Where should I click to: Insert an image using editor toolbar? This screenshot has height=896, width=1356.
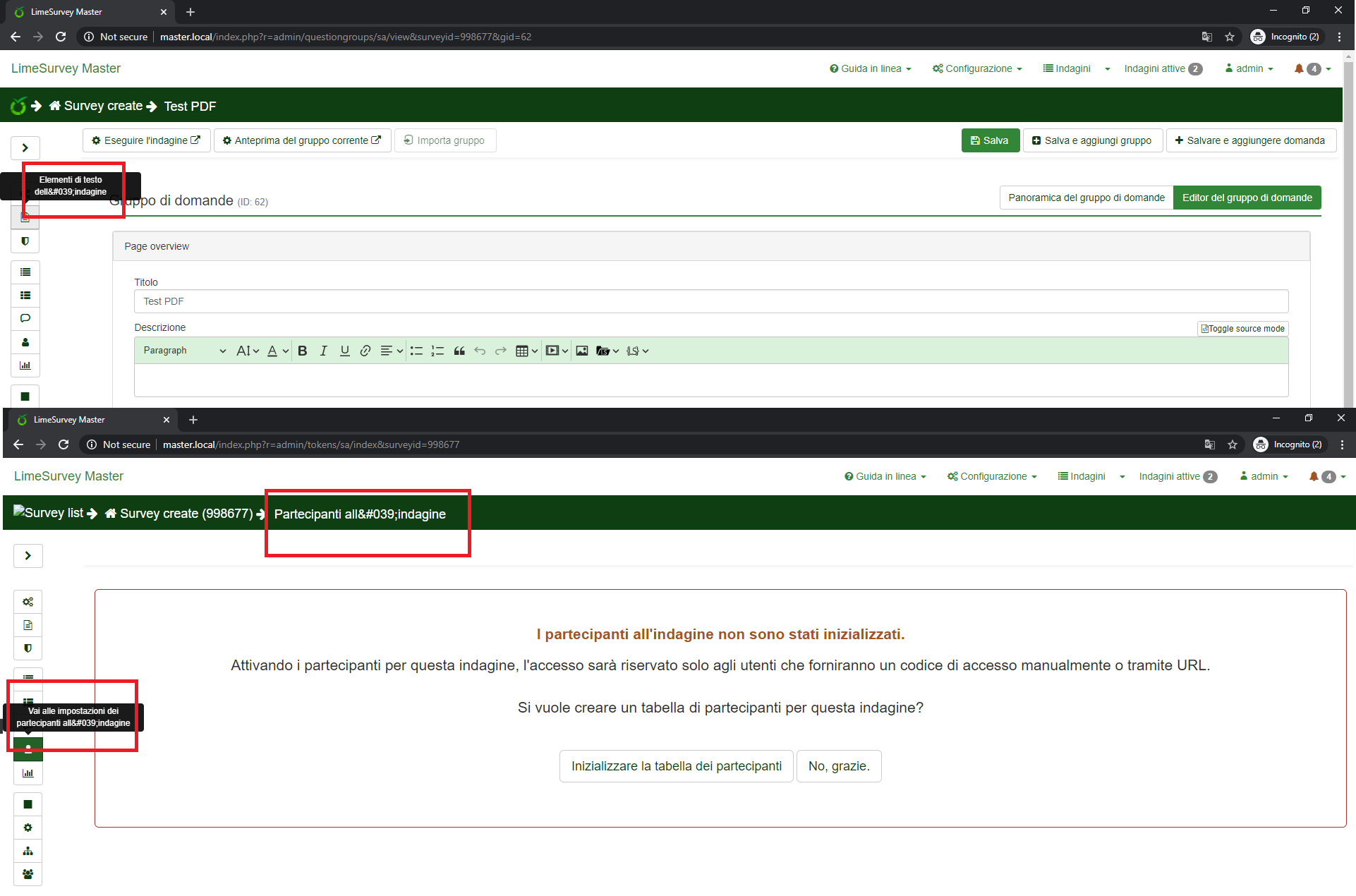click(x=581, y=351)
